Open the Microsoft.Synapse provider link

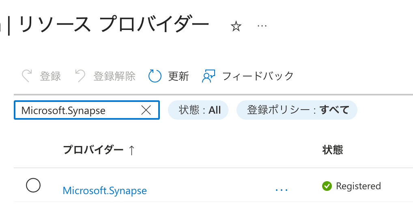(105, 190)
